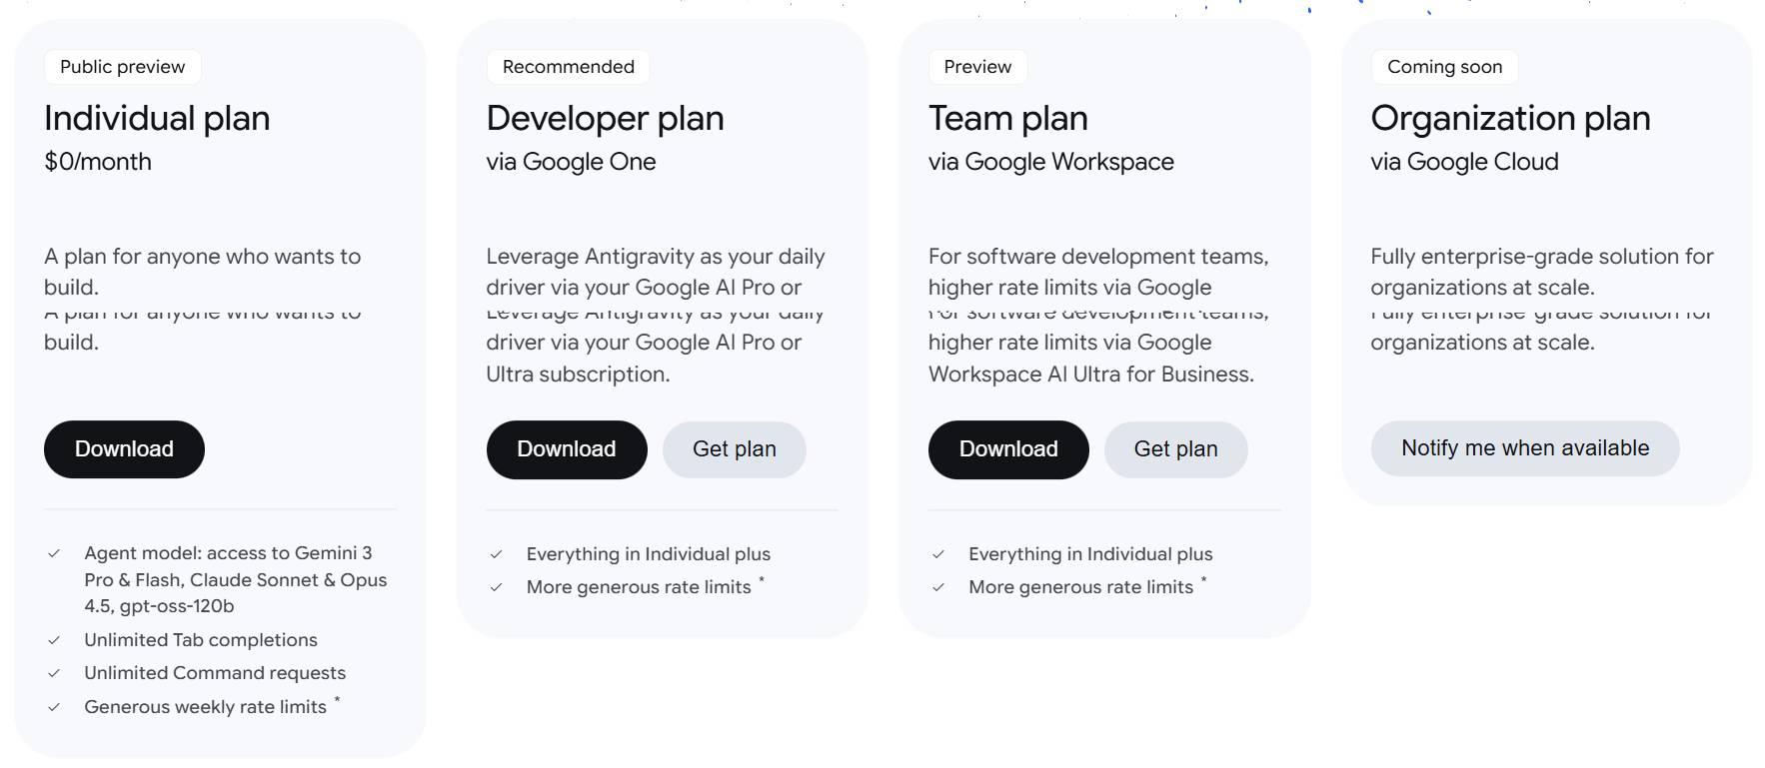Click Generous weekly rate limits text
This screenshot has width=1765, height=768.
(206, 707)
